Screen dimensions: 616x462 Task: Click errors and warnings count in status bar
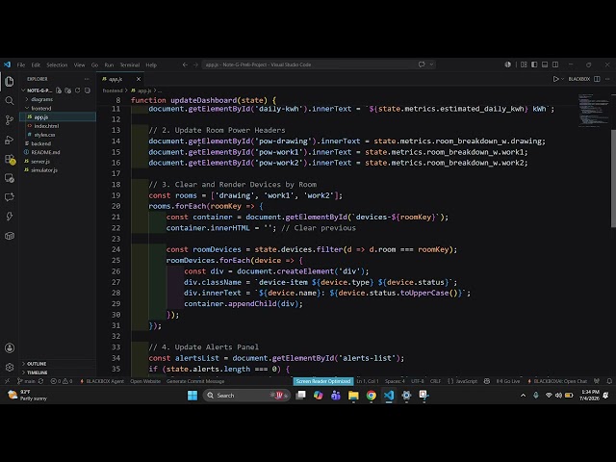click(62, 381)
